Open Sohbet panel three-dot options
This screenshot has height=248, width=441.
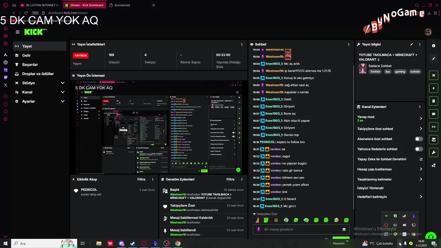pyautogui.click(x=349, y=44)
